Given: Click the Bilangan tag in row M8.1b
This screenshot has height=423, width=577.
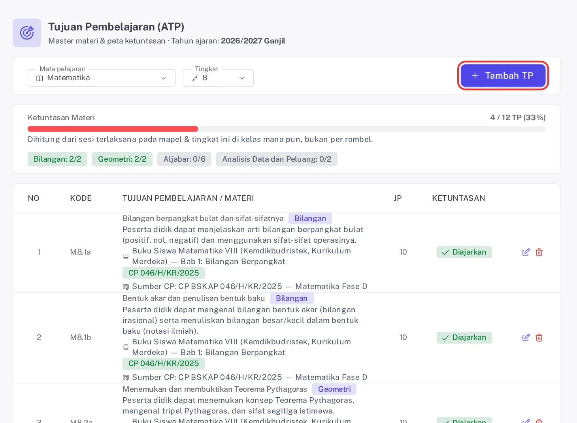Looking at the screenshot, I should coord(292,298).
